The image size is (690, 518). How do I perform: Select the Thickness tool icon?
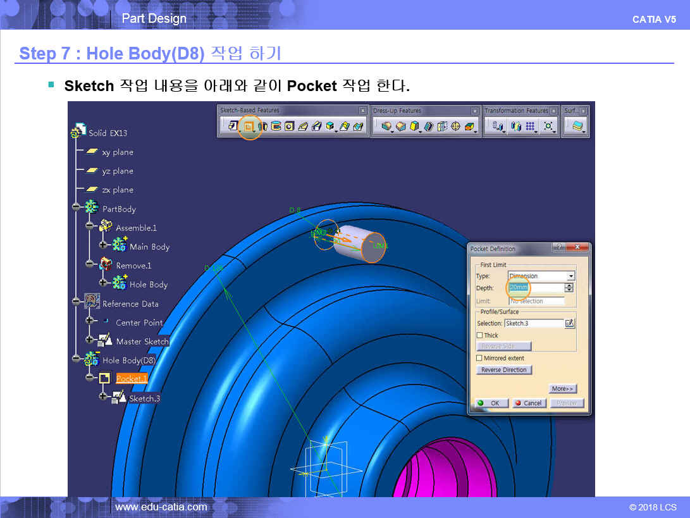point(442,126)
